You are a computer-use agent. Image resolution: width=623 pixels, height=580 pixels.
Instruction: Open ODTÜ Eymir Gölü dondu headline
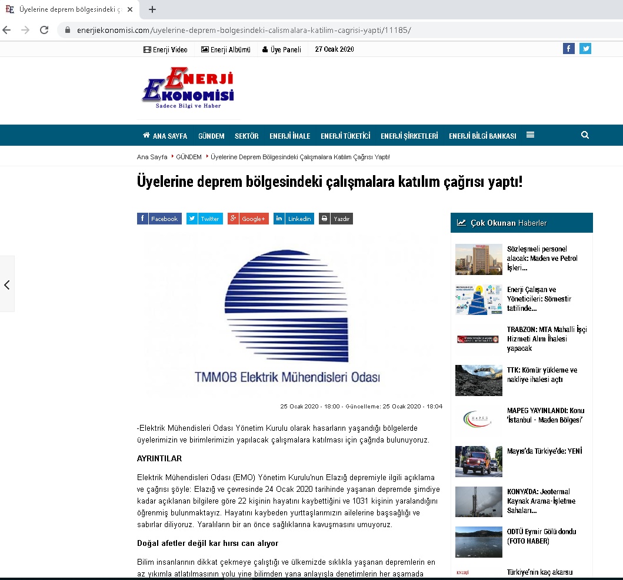click(x=542, y=537)
